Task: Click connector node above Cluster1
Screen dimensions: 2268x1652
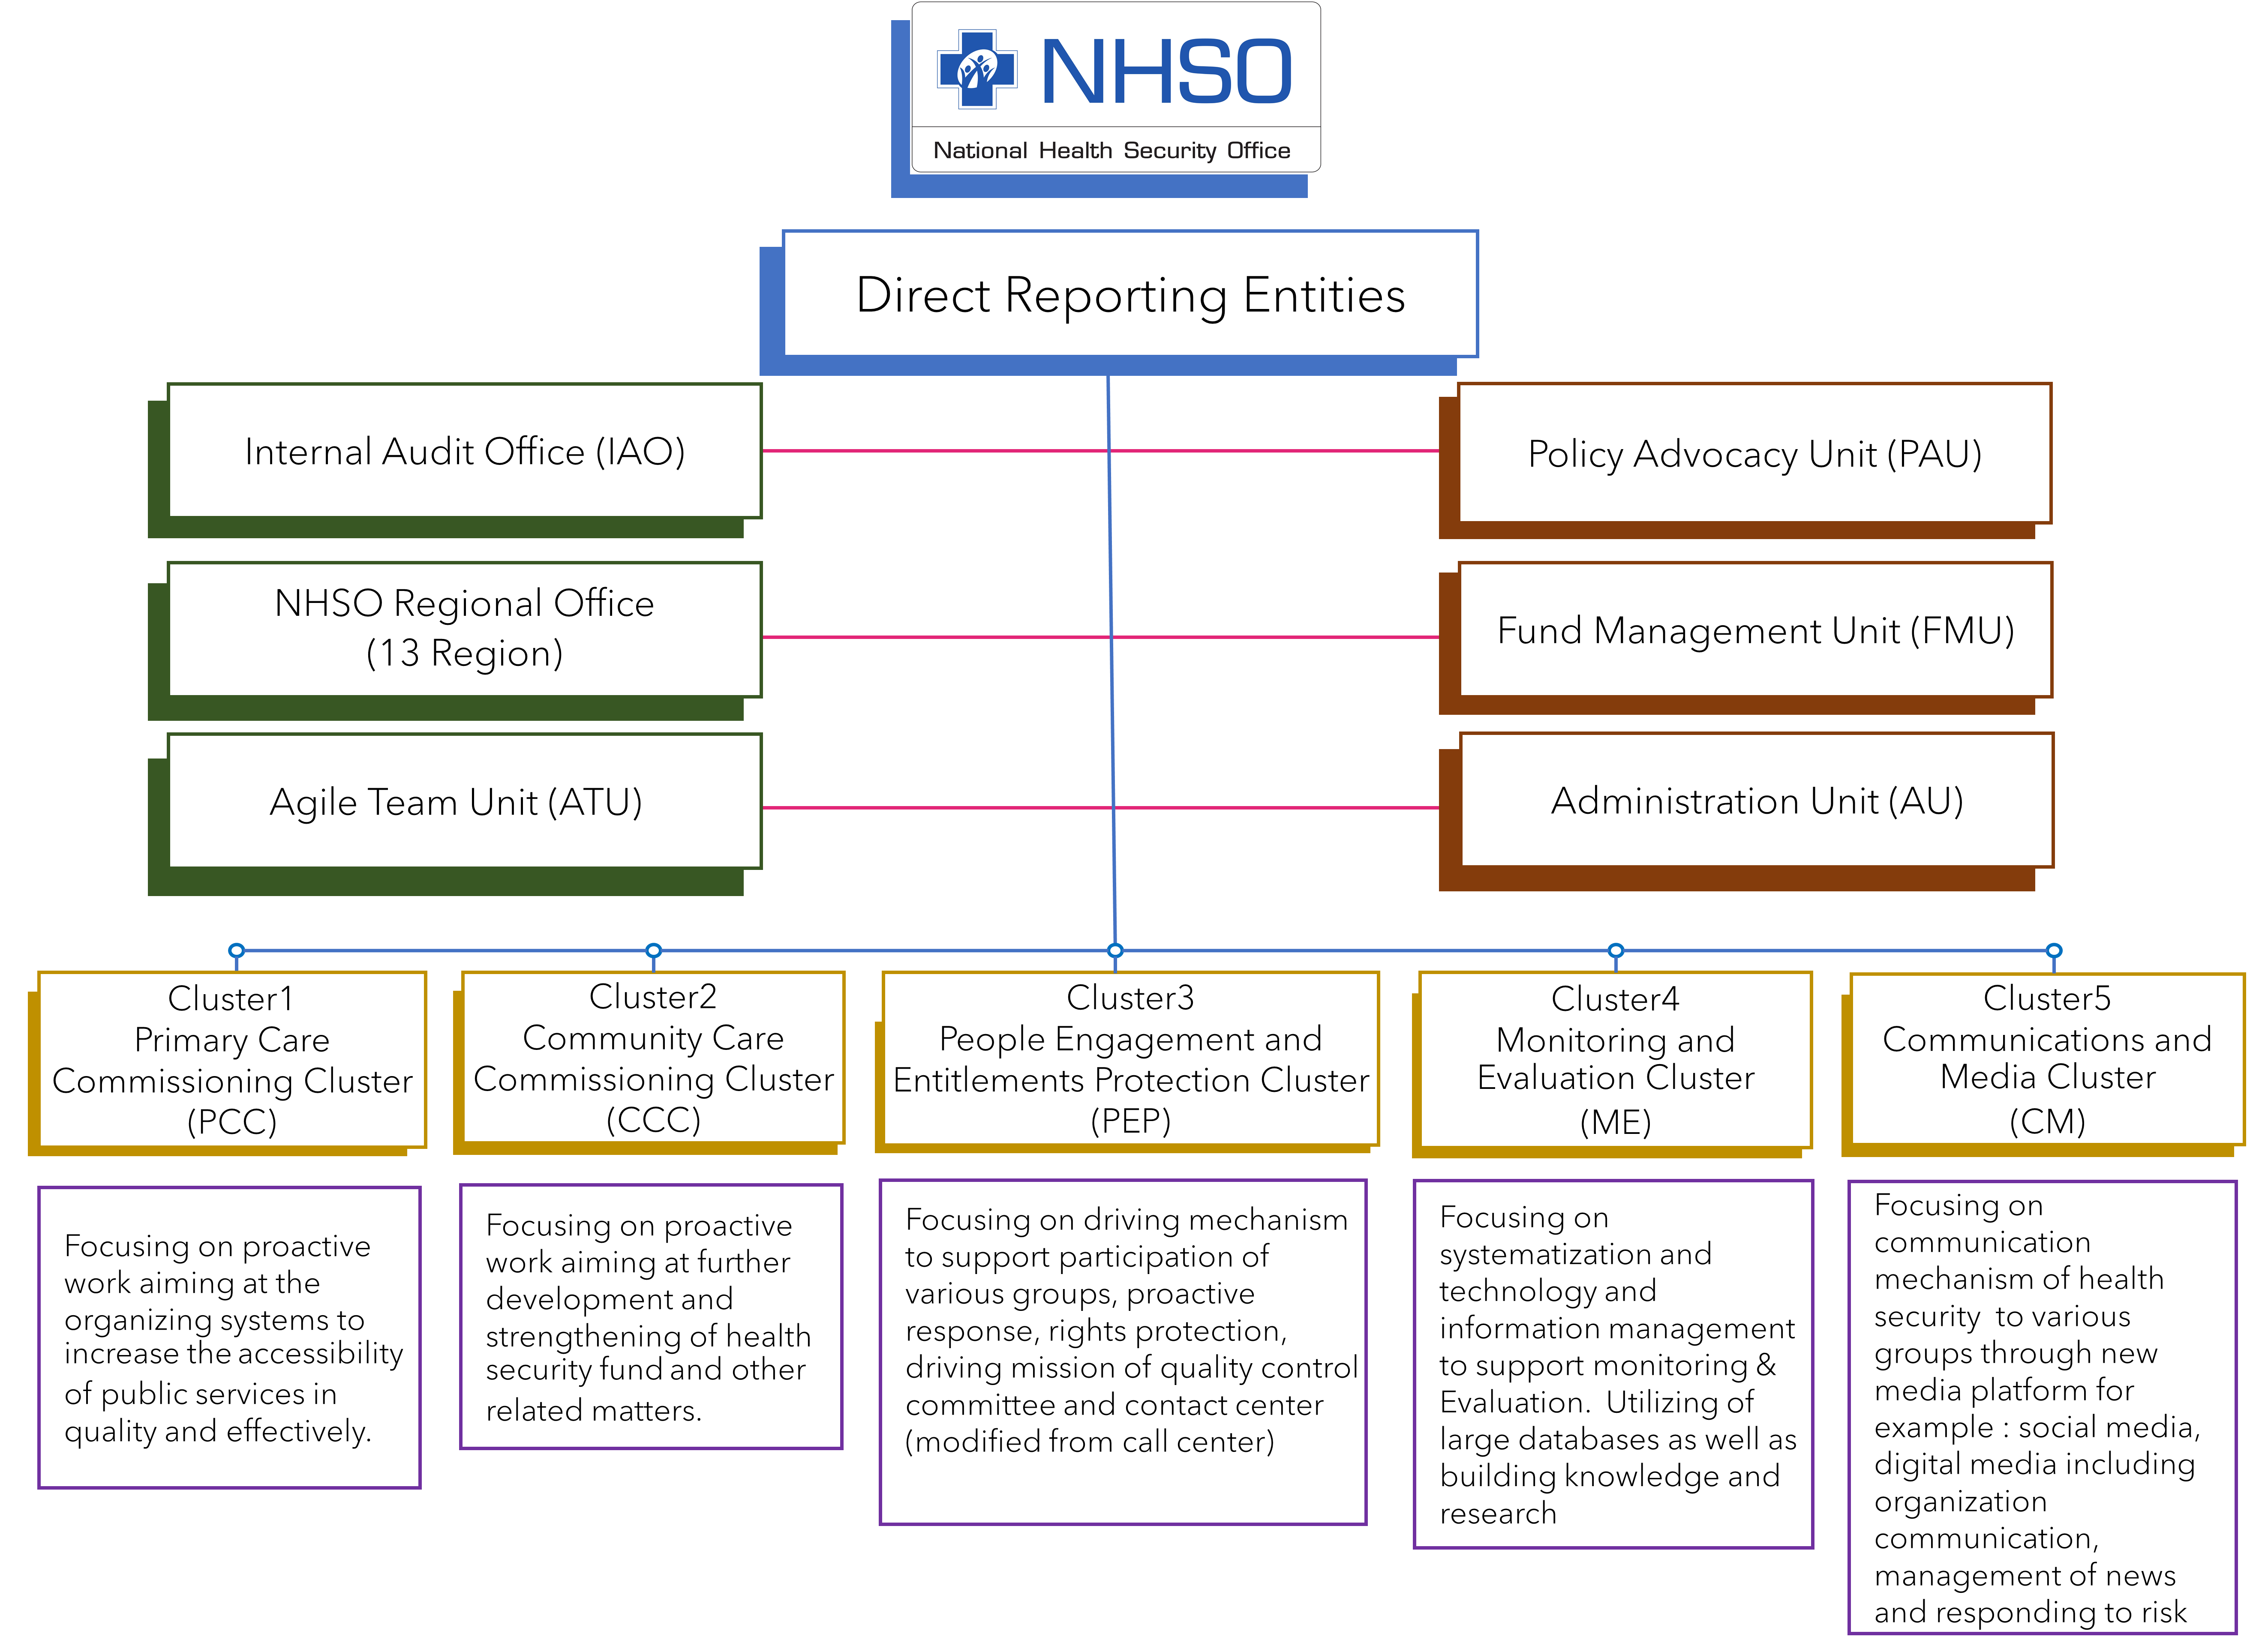Action: click(236, 950)
